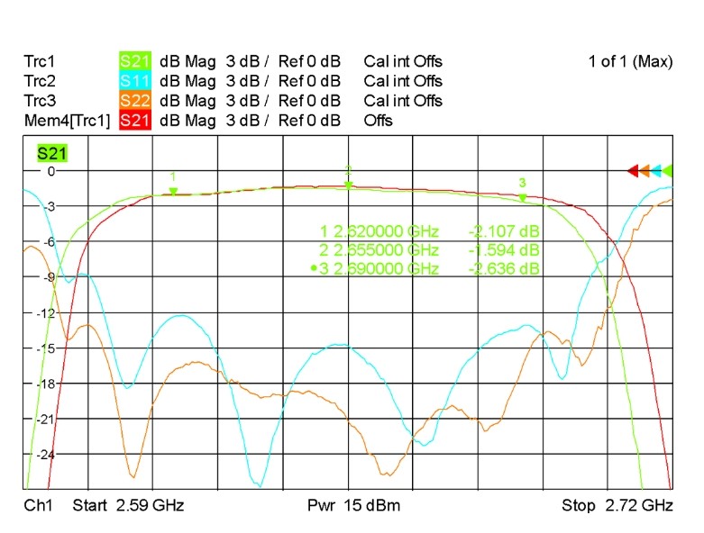704x533 pixels.
Task: Click the Start 2.59 GHz label
Action: pos(128,505)
